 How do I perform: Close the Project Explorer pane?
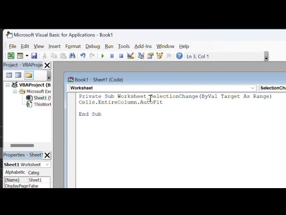[47, 65]
